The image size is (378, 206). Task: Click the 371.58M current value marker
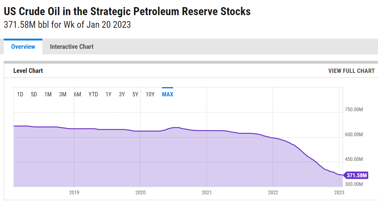(x=357, y=175)
